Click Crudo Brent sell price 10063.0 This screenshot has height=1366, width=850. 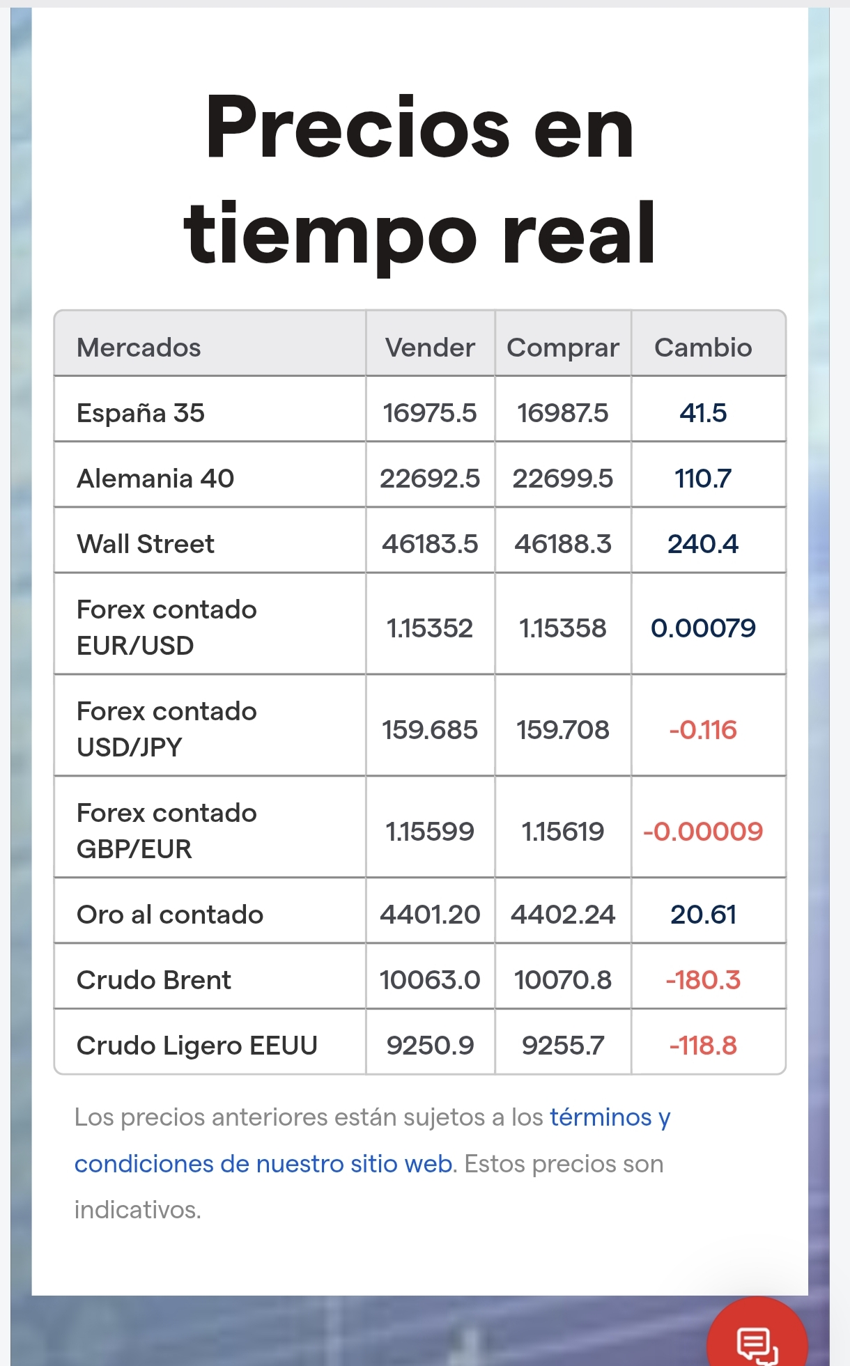point(430,980)
